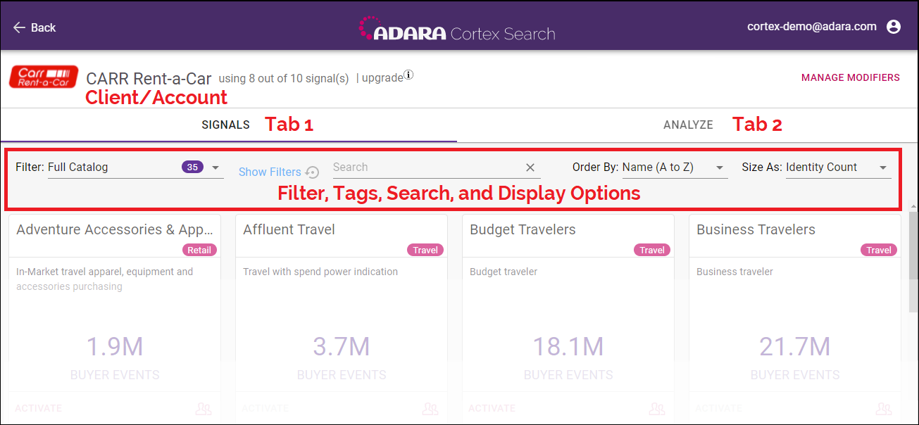Click the 1.9M buyer events value

click(115, 347)
